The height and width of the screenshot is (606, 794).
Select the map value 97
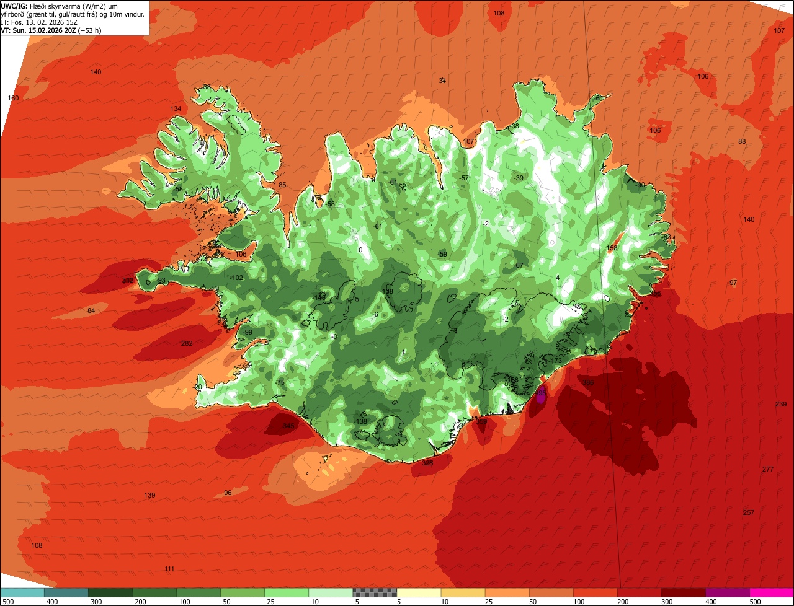click(733, 283)
